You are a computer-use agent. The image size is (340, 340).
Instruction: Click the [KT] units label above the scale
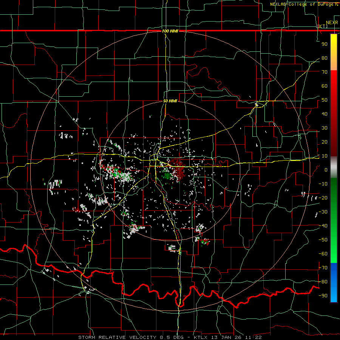pyautogui.click(x=322, y=26)
